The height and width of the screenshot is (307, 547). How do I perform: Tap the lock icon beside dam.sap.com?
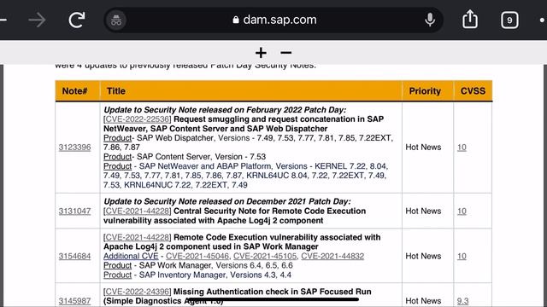tap(236, 20)
